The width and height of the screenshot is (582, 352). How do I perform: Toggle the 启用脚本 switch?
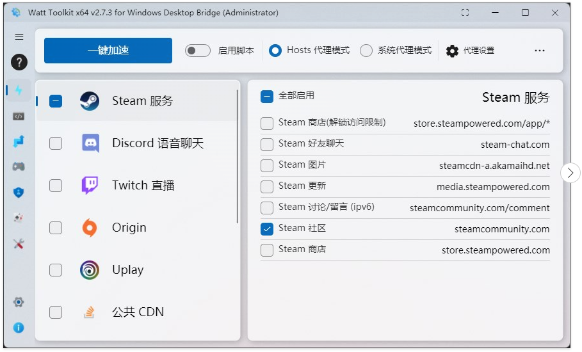pyautogui.click(x=197, y=51)
